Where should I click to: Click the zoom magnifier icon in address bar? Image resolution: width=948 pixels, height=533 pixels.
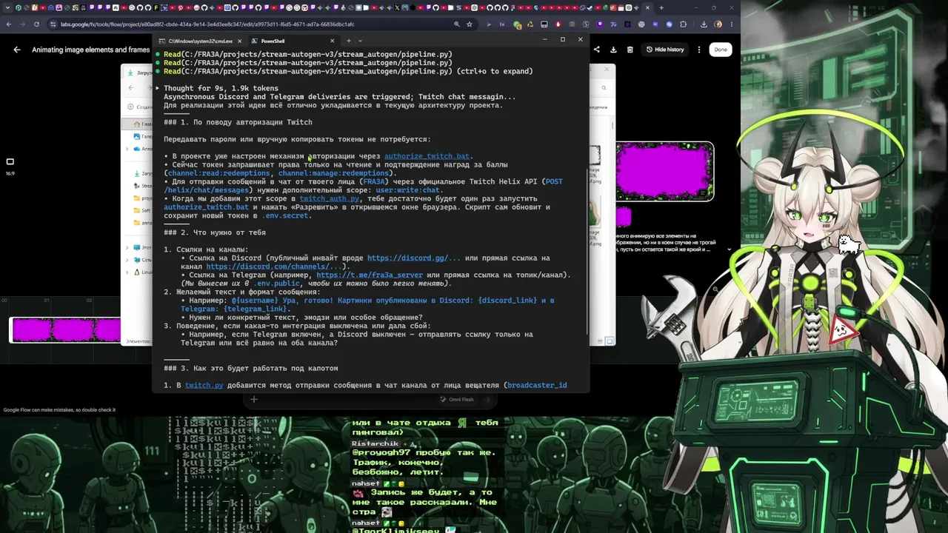tap(456, 24)
